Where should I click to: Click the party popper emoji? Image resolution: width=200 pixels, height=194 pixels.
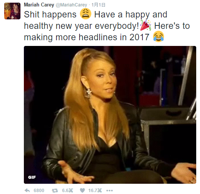pos(145,25)
